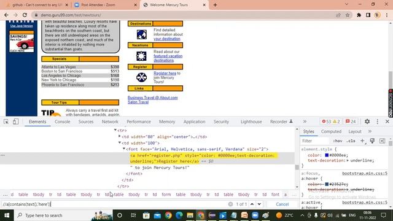Activate the DevTools inspect element picker

point(6,122)
